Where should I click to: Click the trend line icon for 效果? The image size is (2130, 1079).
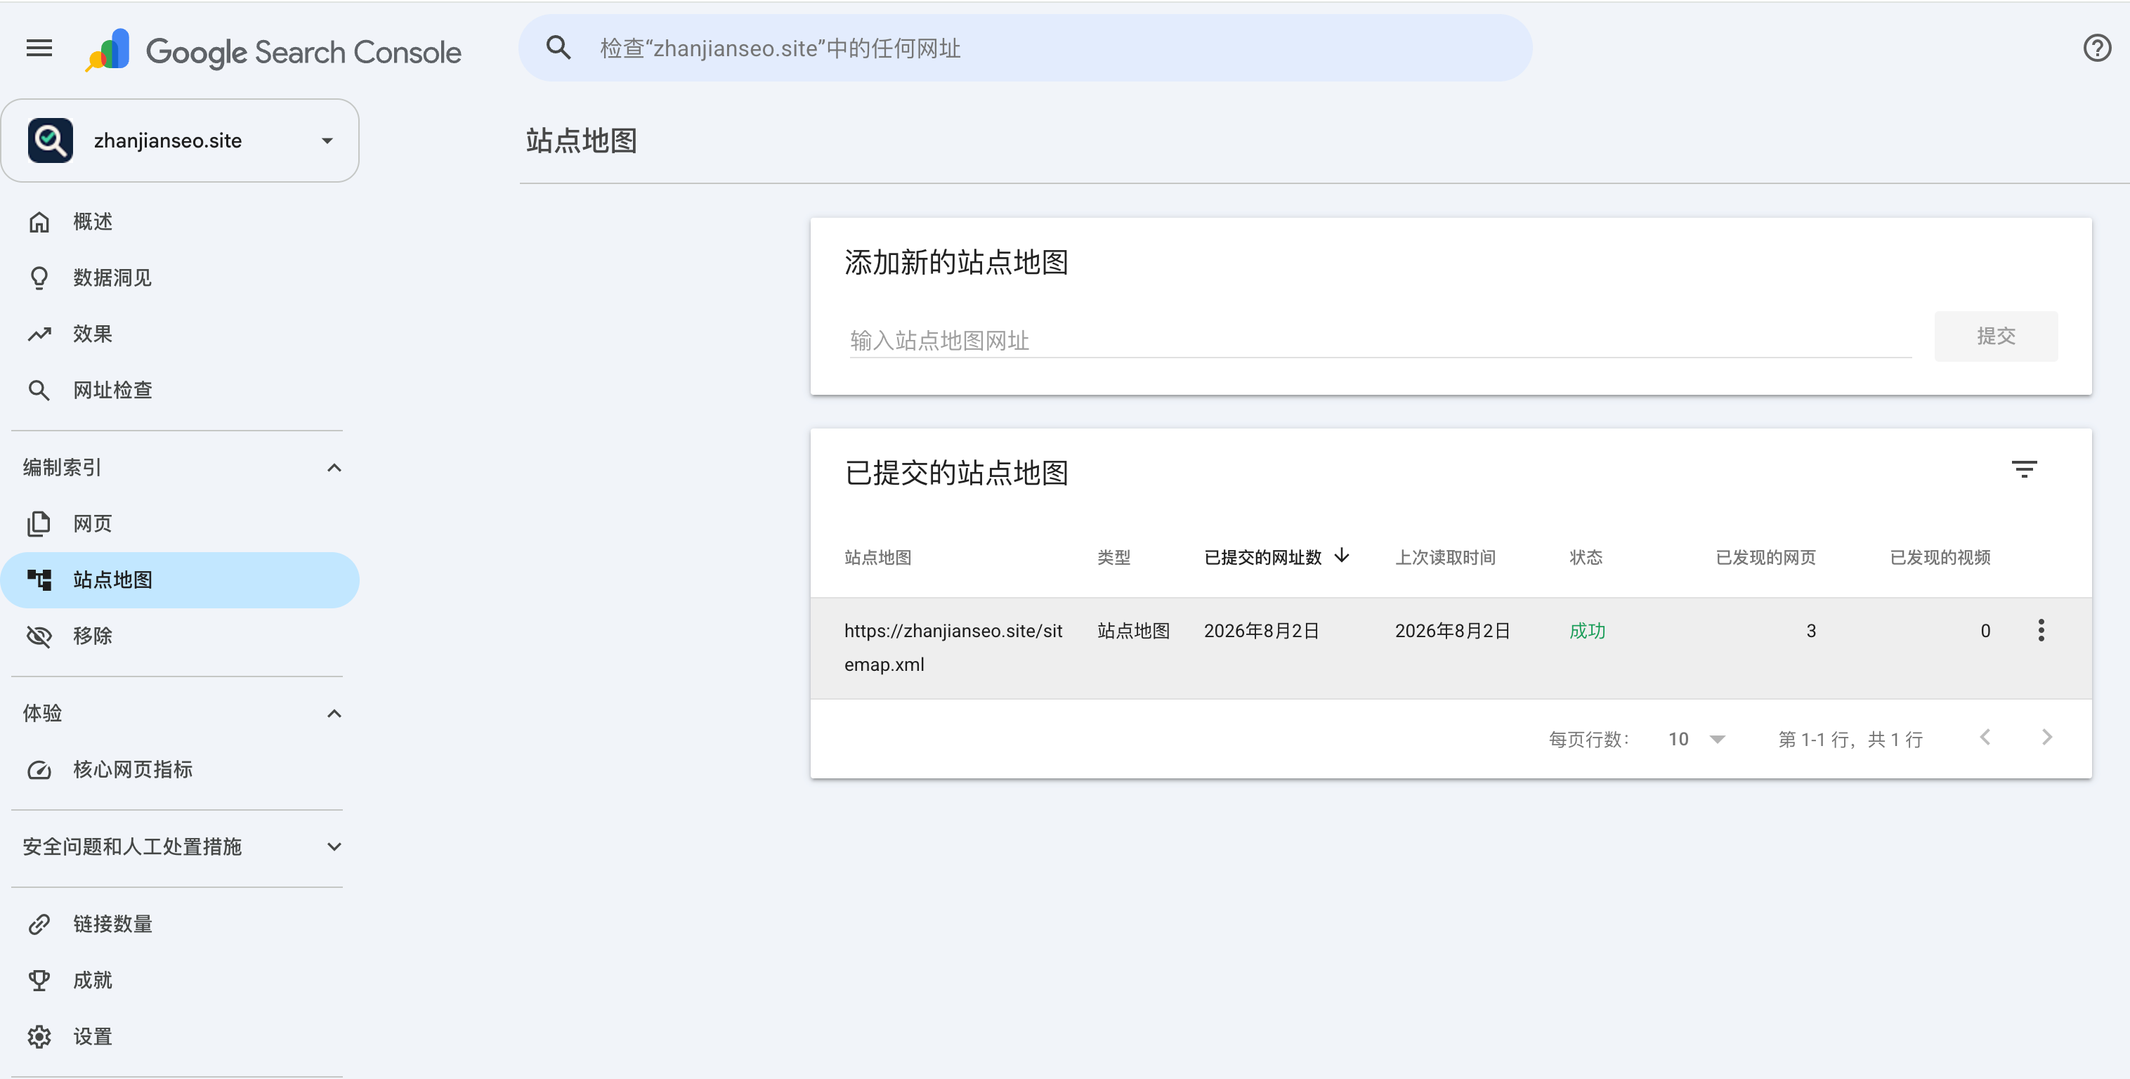coord(39,334)
